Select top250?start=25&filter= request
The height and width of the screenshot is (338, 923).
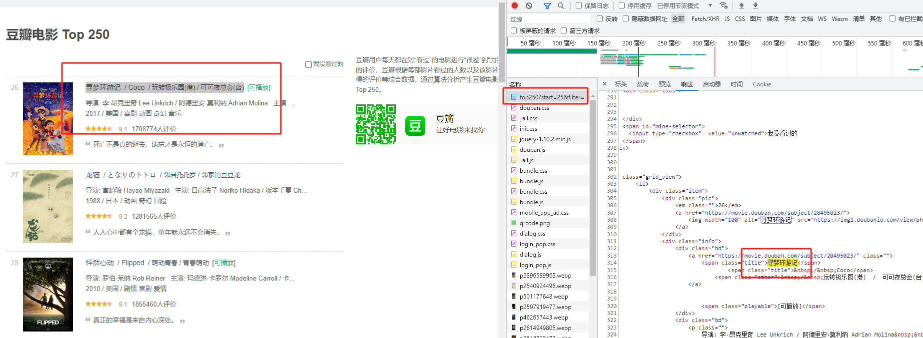click(x=548, y=97)
